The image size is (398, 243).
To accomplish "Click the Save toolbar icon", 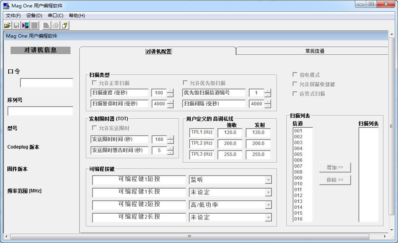I will click(16, 25).
